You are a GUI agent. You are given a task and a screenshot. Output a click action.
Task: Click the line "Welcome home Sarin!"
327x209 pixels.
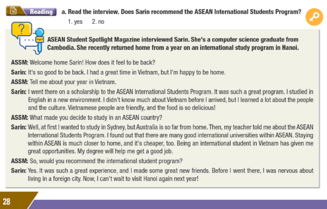pos(91,63)
